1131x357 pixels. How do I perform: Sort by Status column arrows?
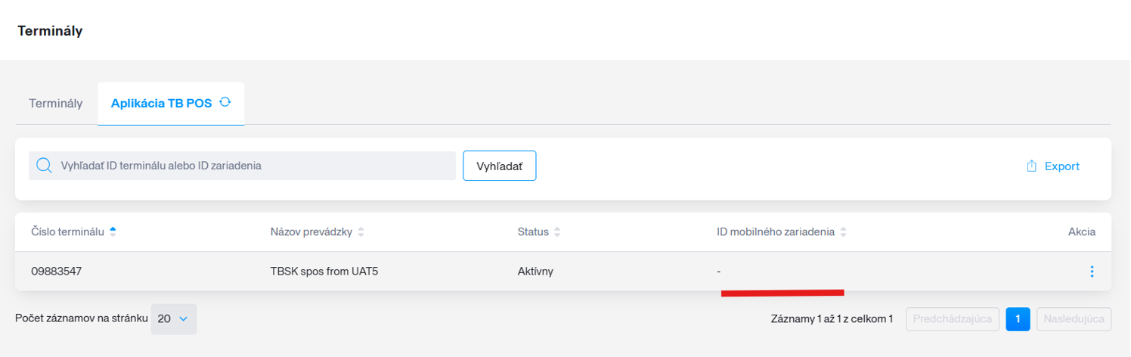(557, 232)
